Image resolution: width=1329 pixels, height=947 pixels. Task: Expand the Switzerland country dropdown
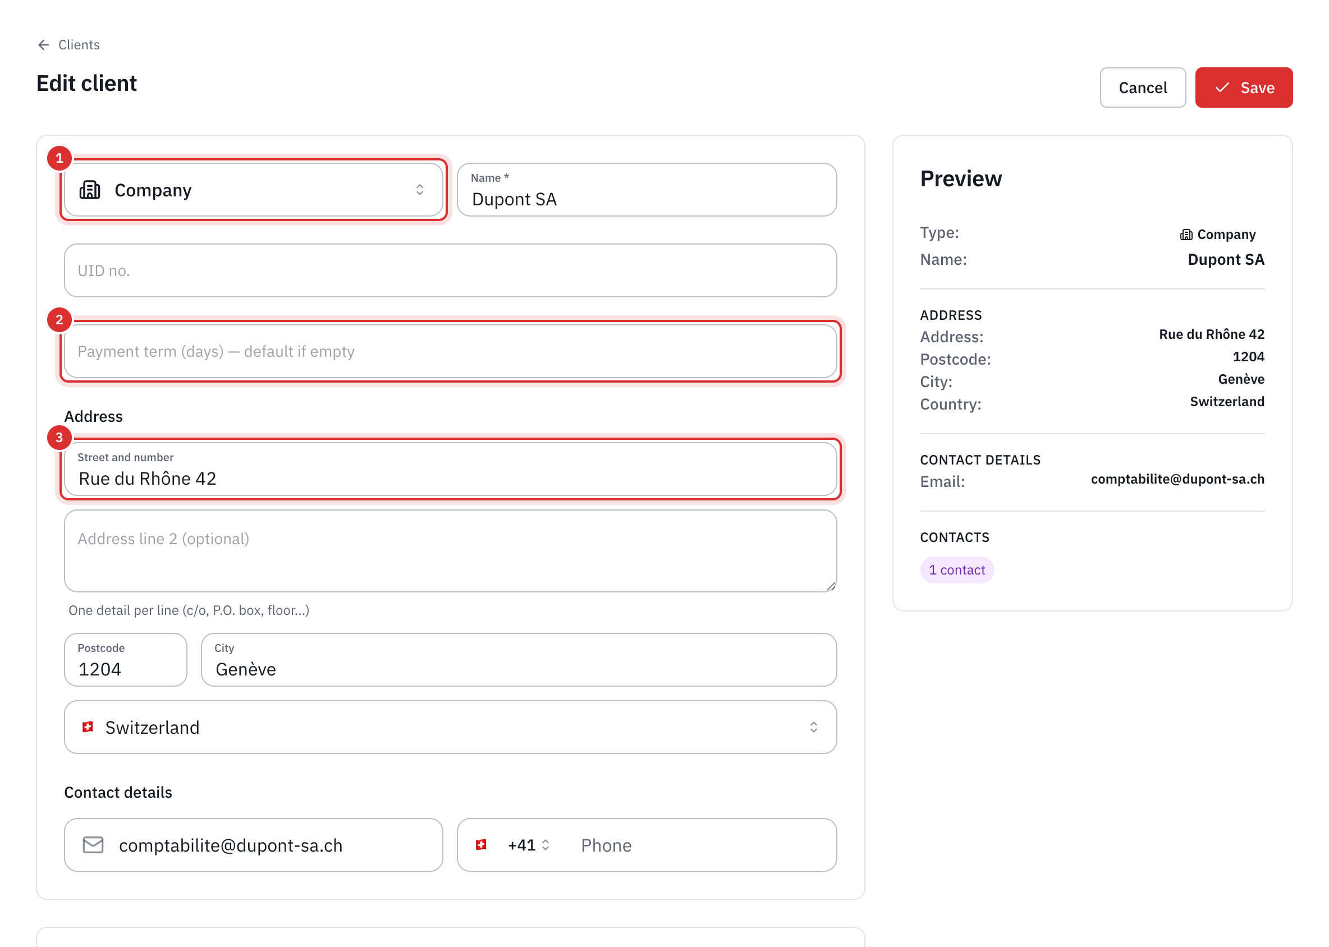click(x=451, y=727)
